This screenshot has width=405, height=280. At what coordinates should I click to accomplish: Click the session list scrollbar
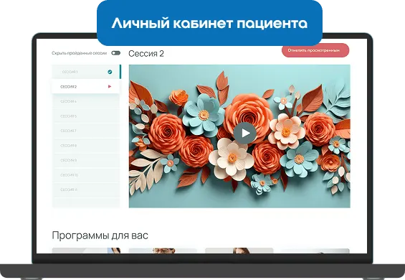[x=120, y=72]
